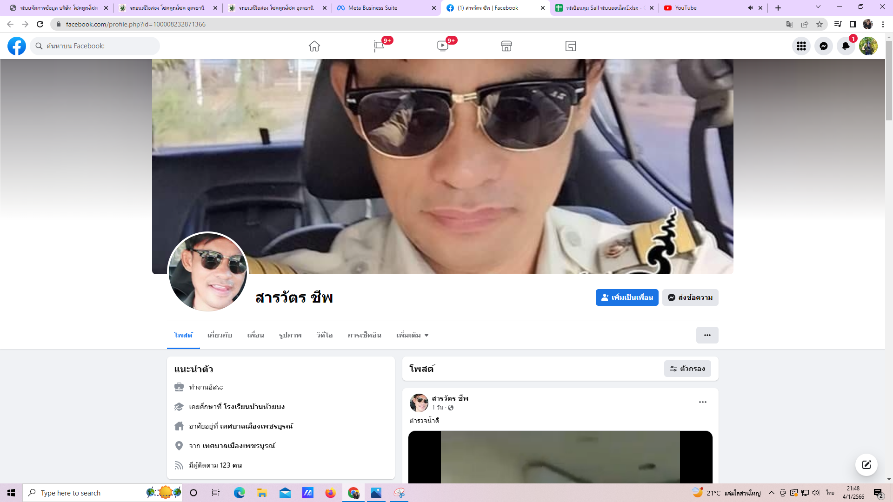Viewport: 893px width, 502px height.
Task: Switch to the เพื่อน tab
Action: pos(255,335)
